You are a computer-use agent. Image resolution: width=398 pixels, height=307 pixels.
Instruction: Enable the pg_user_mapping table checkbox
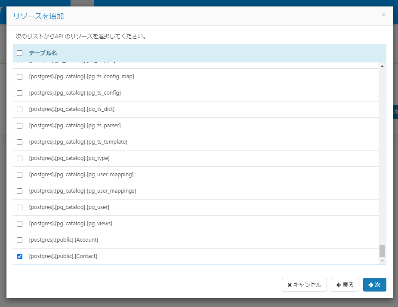click(x=19, y=175)
